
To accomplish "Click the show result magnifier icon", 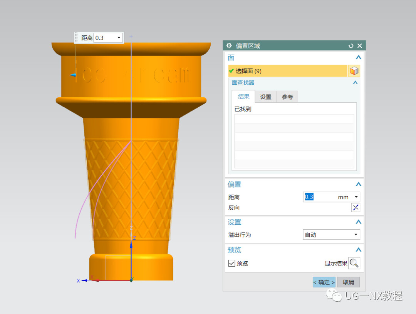I will point(354,263).
